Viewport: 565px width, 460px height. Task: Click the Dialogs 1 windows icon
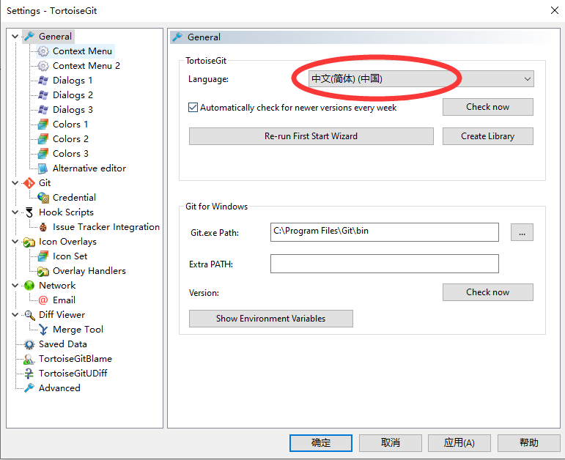43,81
